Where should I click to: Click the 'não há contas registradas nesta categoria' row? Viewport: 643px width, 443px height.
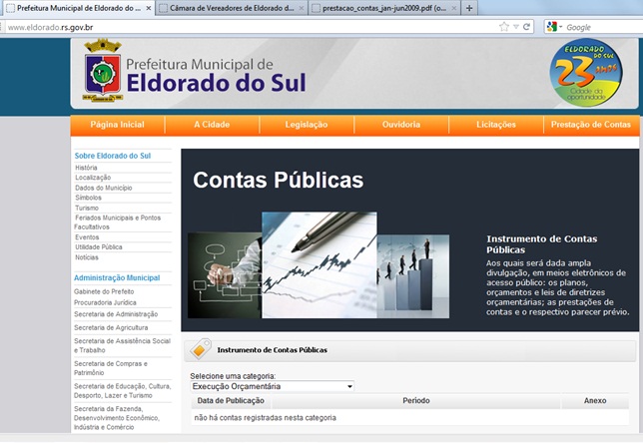(x=409, y=418)
